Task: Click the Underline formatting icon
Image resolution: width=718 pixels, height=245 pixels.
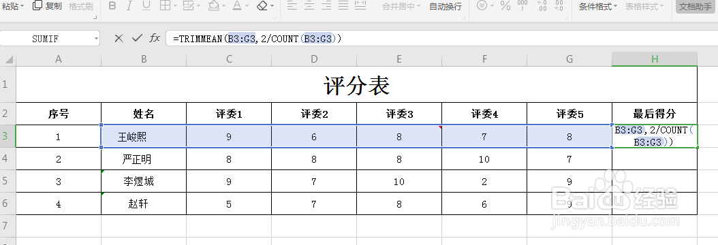Action: (146, 6)
